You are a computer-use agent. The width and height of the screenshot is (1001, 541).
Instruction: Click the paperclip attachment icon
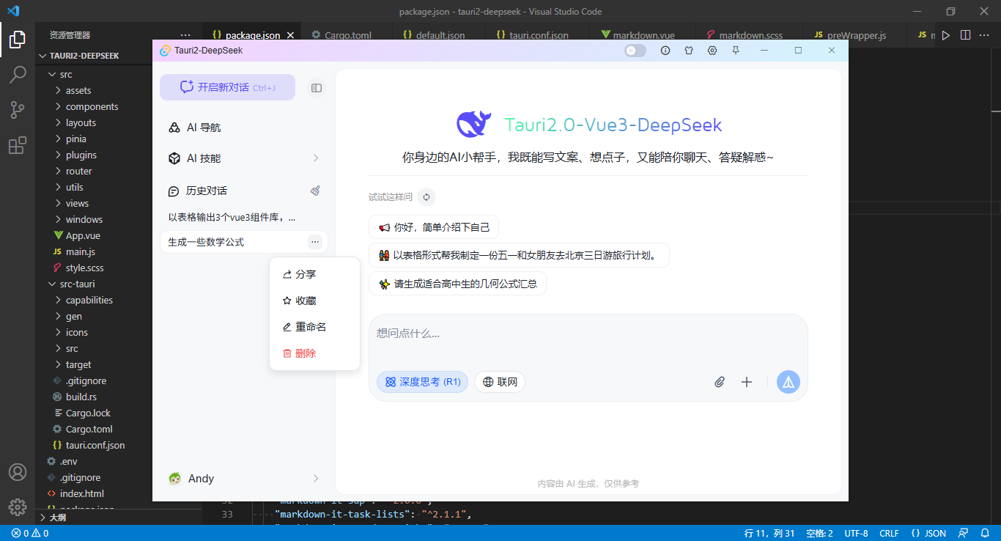pos(720,382)
